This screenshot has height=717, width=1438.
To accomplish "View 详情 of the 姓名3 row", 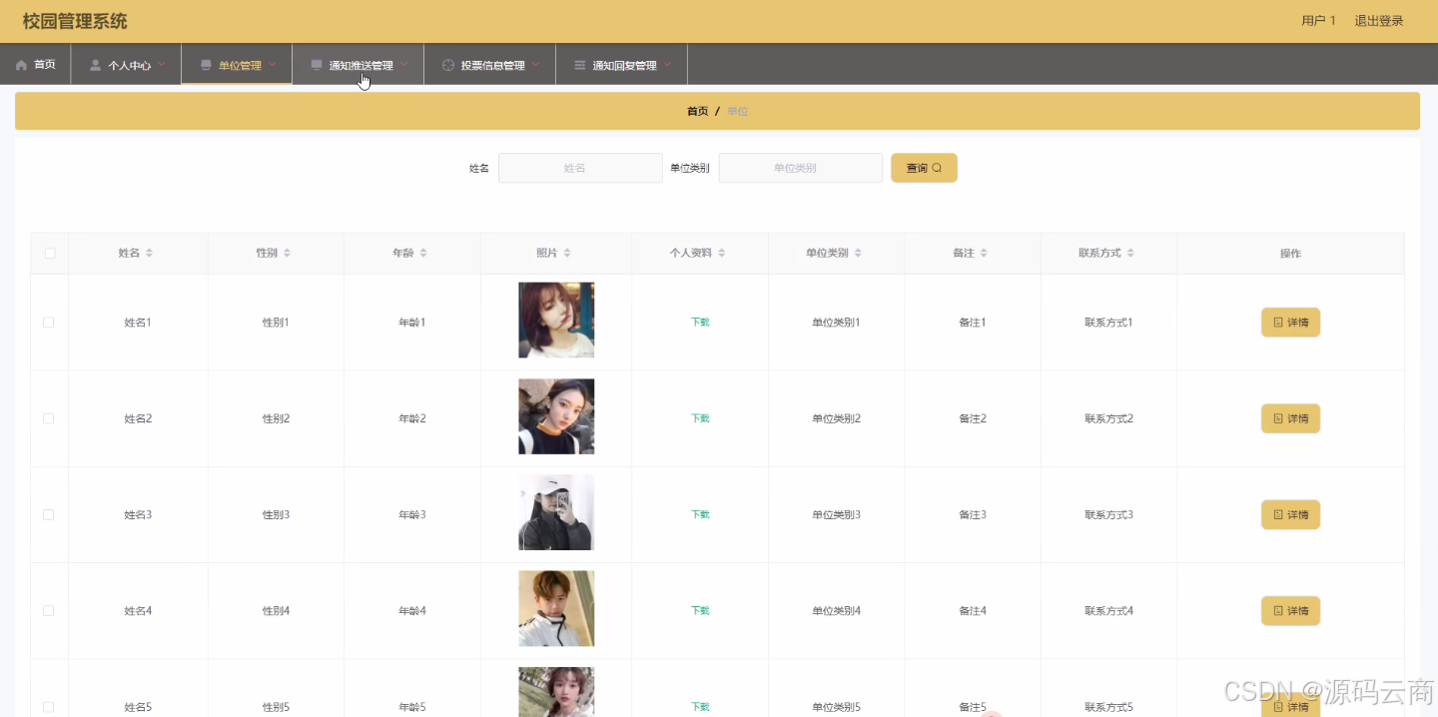I will [1290, 515].
